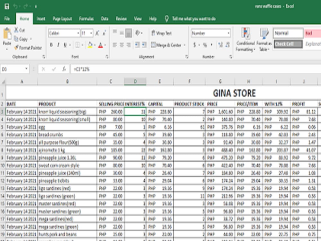Click the Decrease Indent icon
Viewport: 321px width, 241px height.
tap(137, 45)
